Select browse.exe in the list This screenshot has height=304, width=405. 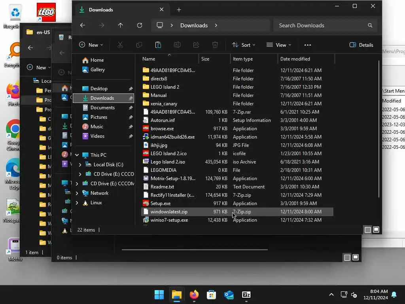[237, 129]
